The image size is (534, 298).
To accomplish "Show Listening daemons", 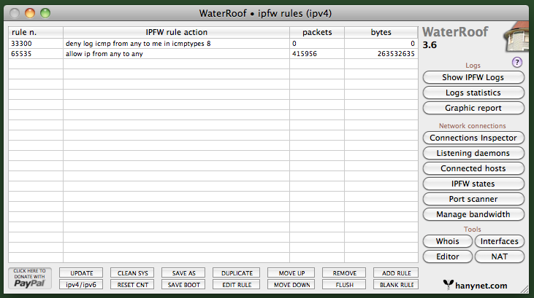I will (473, 153).
